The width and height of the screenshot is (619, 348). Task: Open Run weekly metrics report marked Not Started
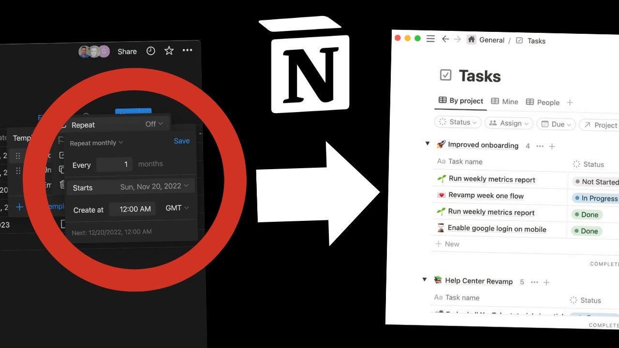(492, 179)
